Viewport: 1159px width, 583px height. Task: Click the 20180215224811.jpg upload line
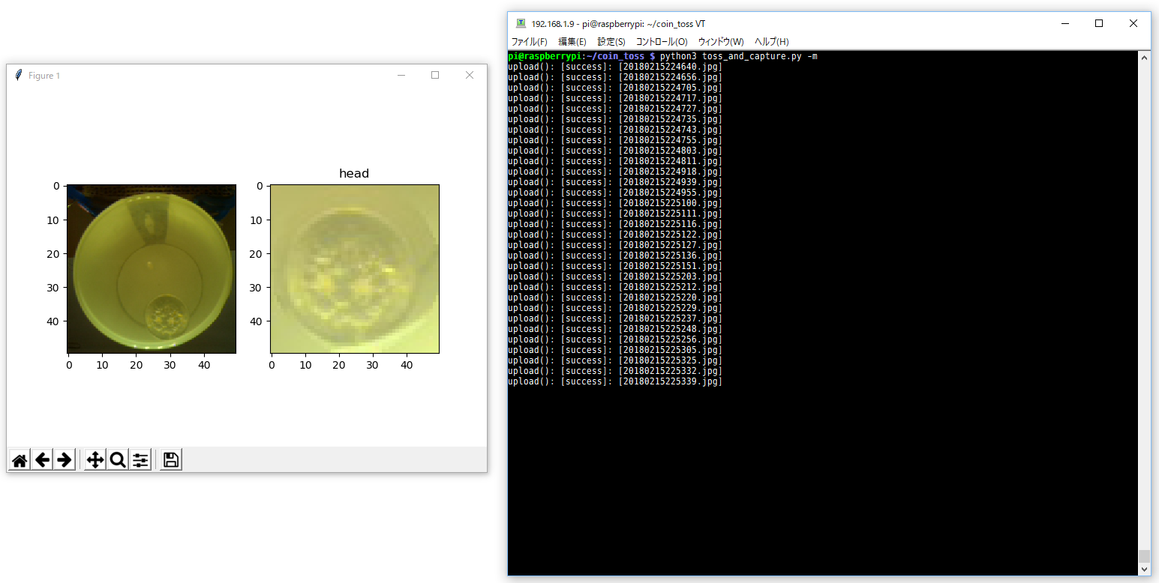click(x=615, y=161)
